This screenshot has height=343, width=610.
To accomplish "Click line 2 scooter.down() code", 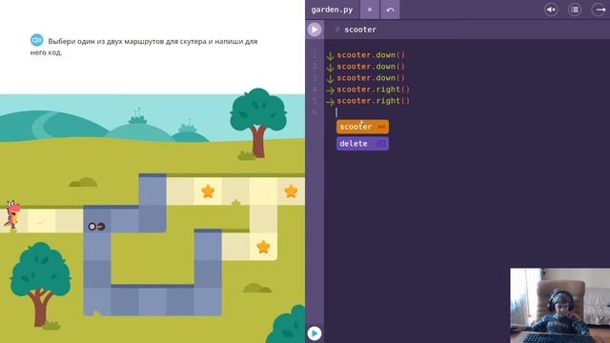I will (371, 67).
